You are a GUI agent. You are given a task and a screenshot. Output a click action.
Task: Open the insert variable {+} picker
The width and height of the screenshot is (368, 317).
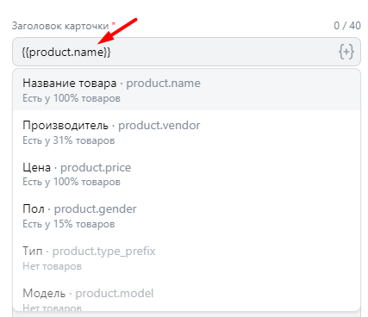pyautogui.click(x=346, y=52)
